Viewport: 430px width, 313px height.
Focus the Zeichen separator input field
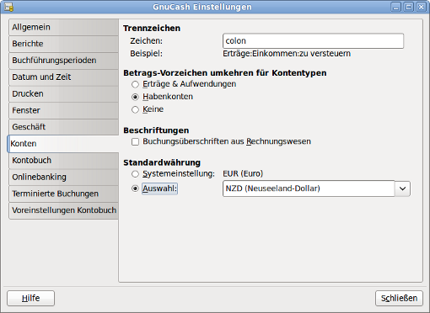pos(313,41)
